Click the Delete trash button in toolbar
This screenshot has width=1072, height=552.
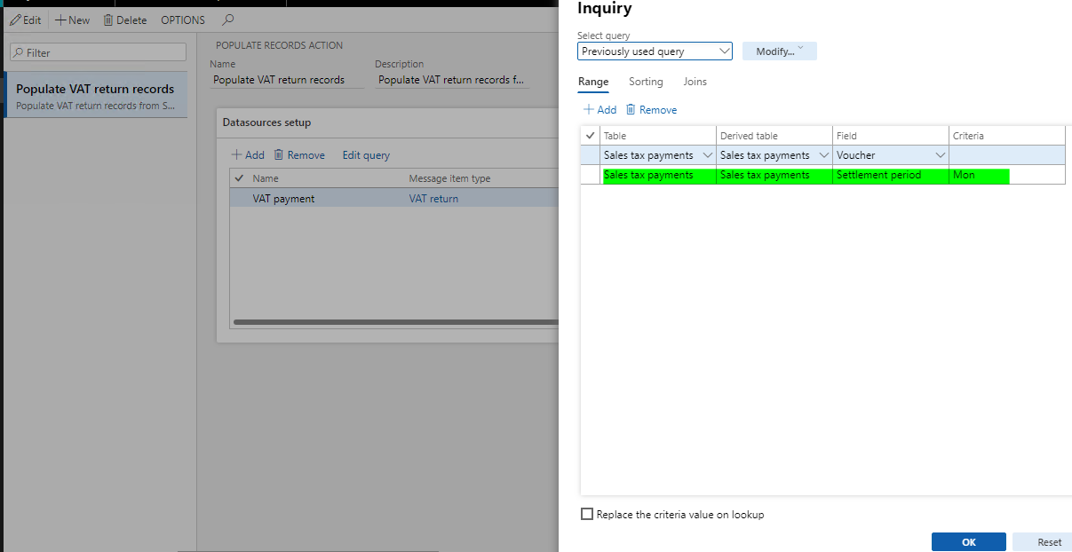pyautogui.click(x=125, y=20)
